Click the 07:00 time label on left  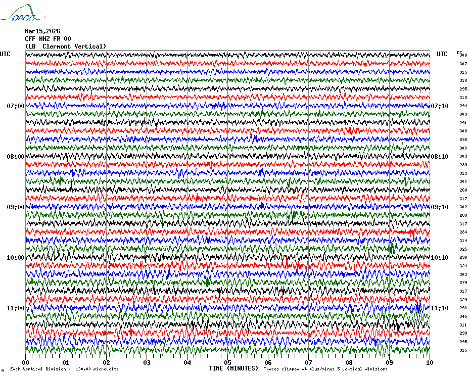tap(16, 106)
